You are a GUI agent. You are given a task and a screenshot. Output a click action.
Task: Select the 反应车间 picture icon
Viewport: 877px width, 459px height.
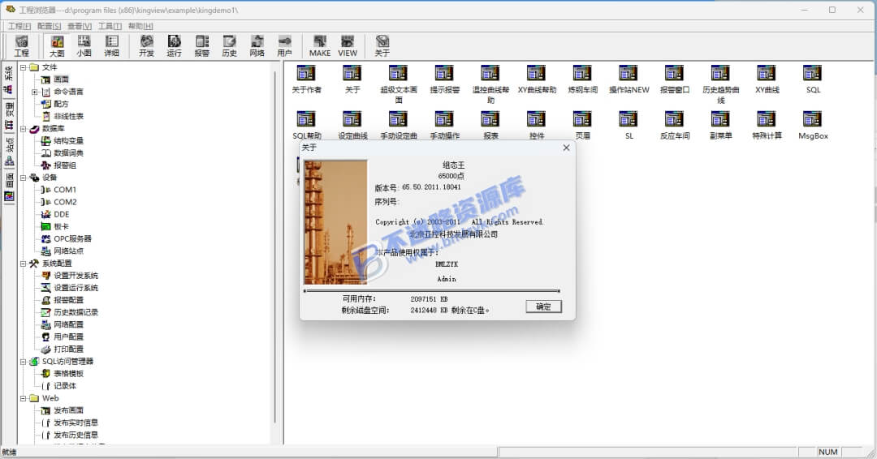[675, 125]
